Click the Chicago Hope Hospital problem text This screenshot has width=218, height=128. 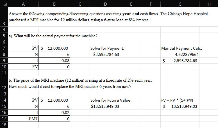click(108, 17)
